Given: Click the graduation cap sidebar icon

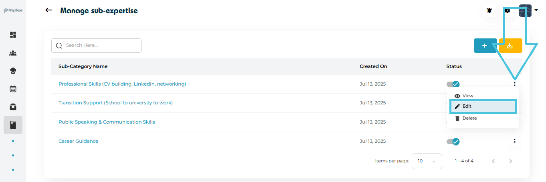Looking at the screenshot, I should (13, 71).
